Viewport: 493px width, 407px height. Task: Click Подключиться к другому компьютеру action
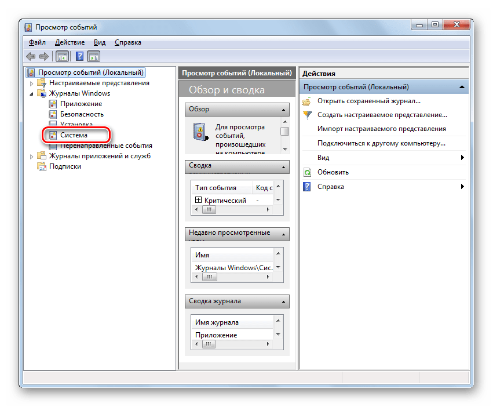coord(381,143)
